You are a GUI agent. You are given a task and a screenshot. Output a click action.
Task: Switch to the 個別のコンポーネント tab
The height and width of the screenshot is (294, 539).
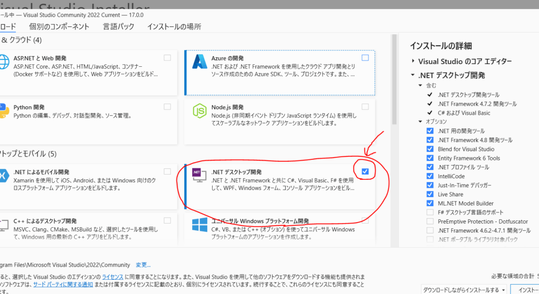59,27
